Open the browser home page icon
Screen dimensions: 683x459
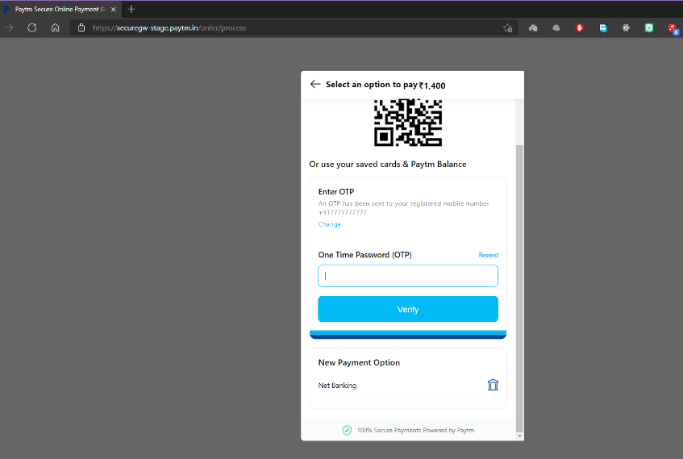pyautogui.click(x=56, y=28)
